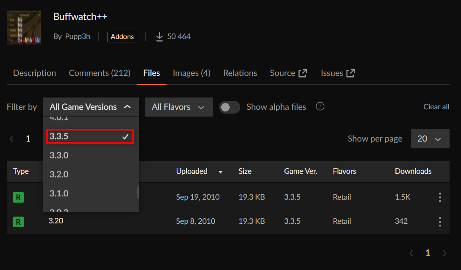Image resolution: width=461 pixels, height=270 pixels.
Task: Open the three-dot menu for Sep 19, 2010 file
Action: (440, 197)
